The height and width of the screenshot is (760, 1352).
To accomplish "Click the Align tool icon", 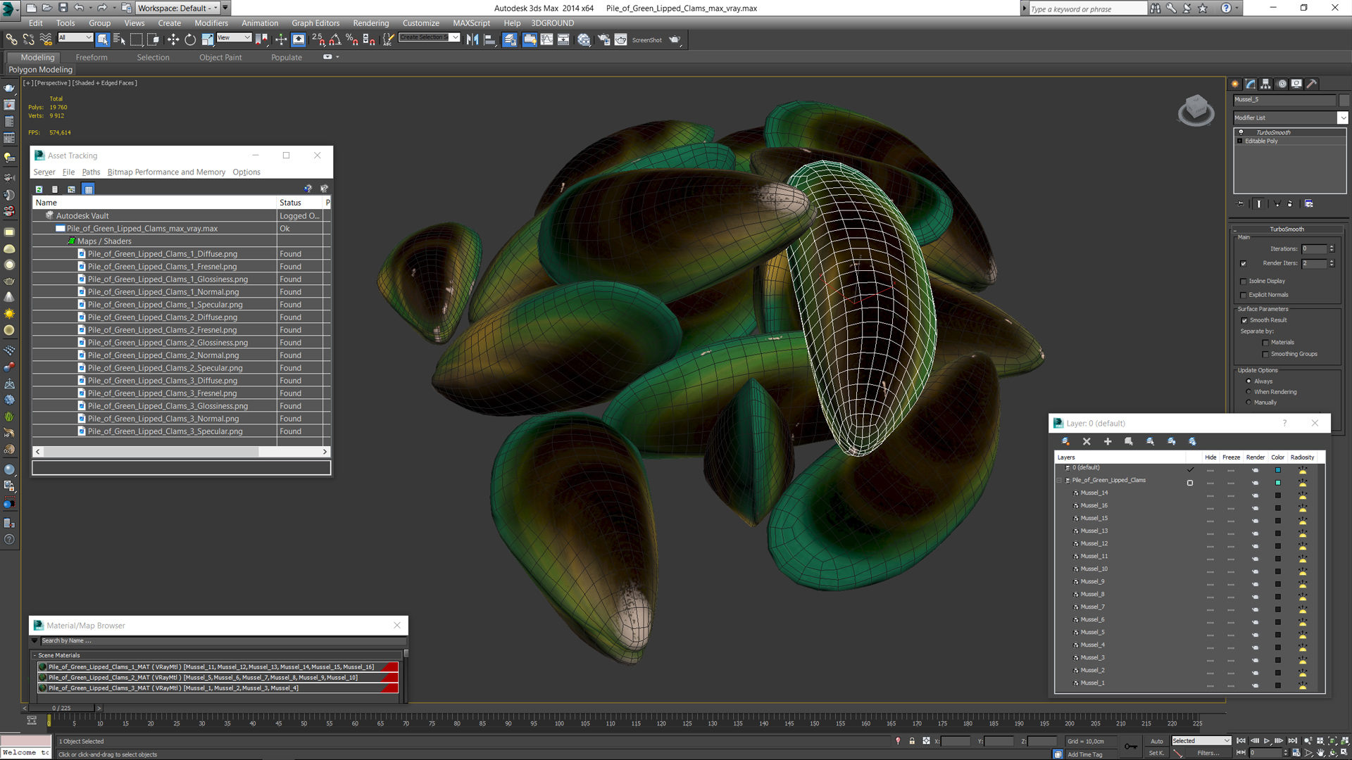I will [489, 39].
